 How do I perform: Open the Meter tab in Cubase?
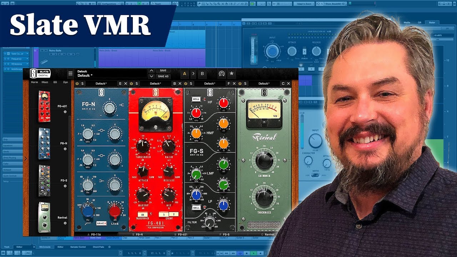432,22
